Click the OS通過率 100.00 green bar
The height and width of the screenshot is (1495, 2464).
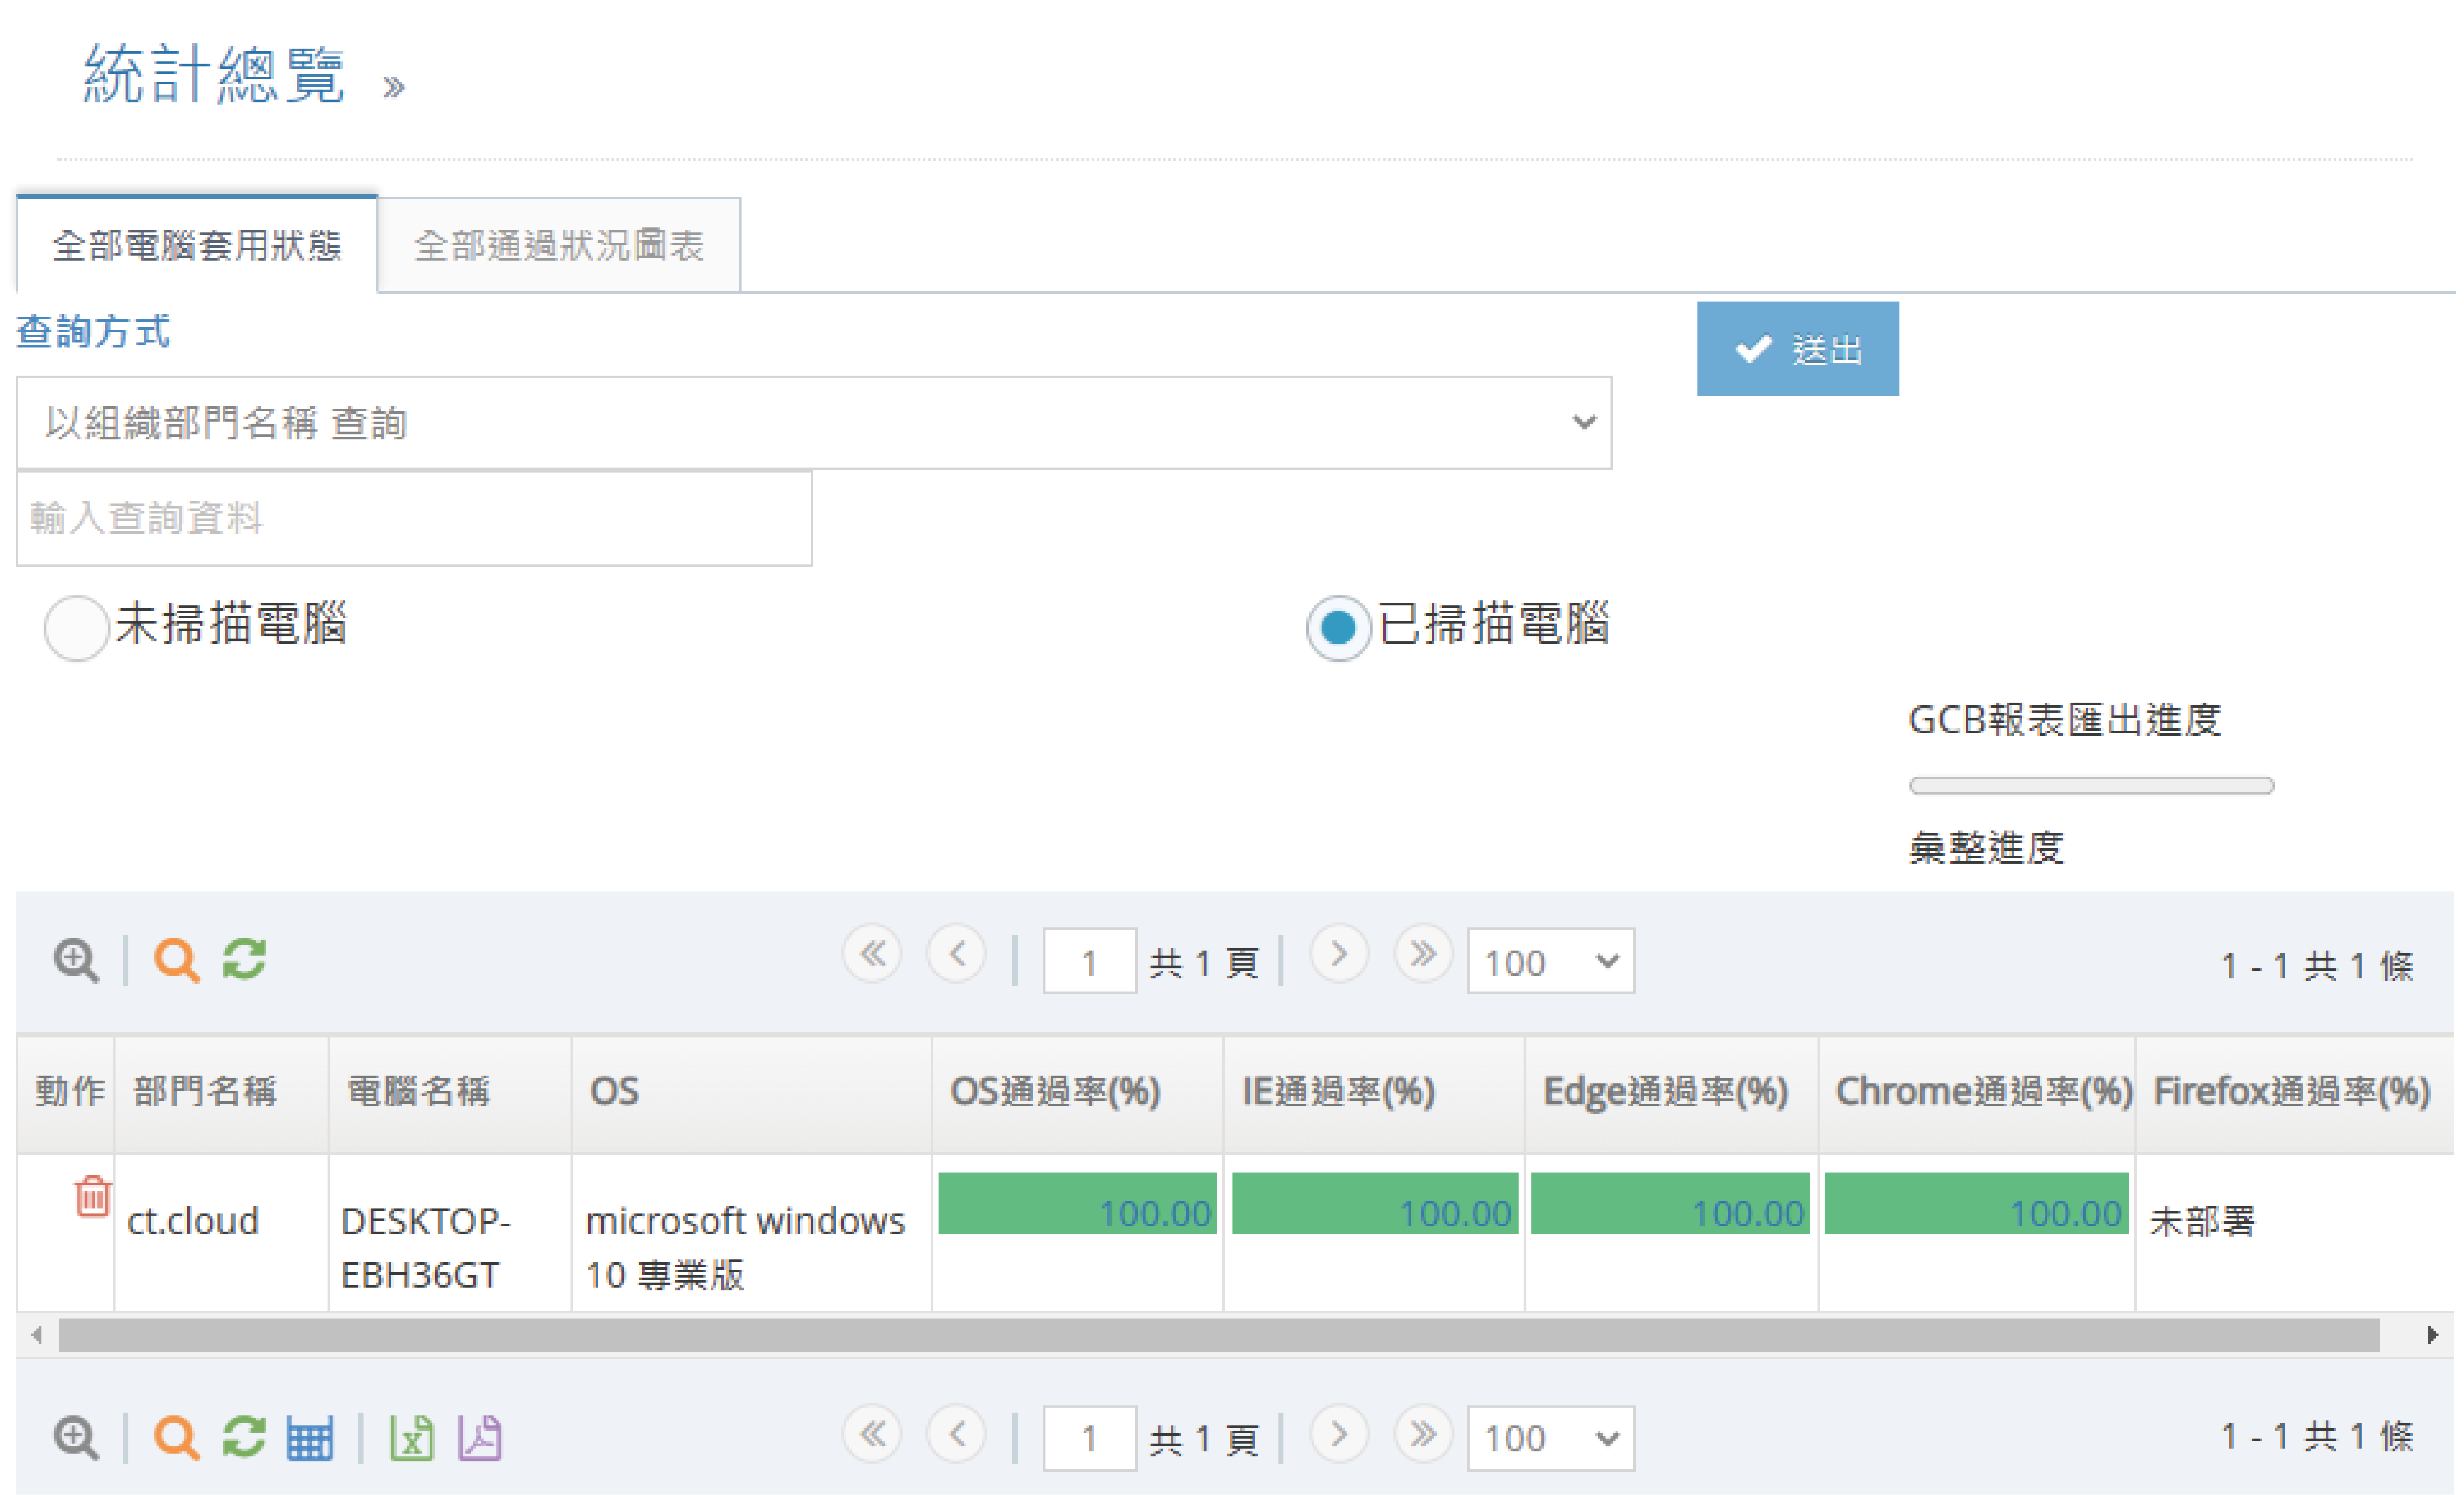1077,1203
